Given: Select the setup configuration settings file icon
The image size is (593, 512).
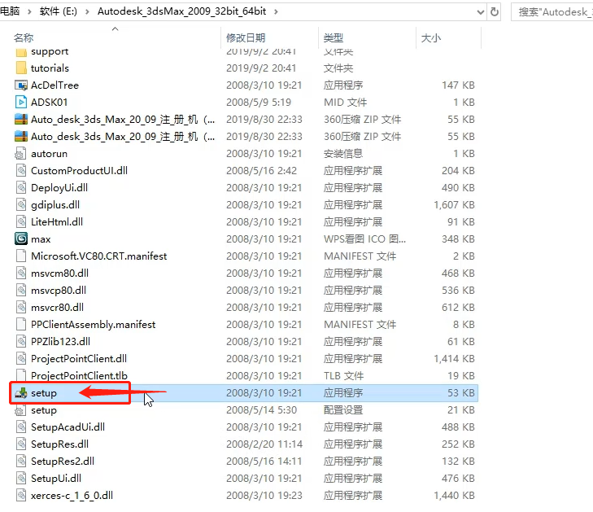Looking at the screenshot, I should click(21, 410).
